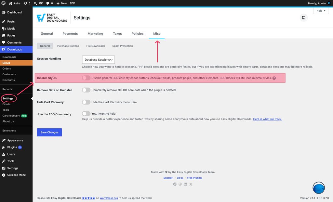Open the Spam Protection sub-section
This screenshot has height=202, width=333.
point(123,46)
